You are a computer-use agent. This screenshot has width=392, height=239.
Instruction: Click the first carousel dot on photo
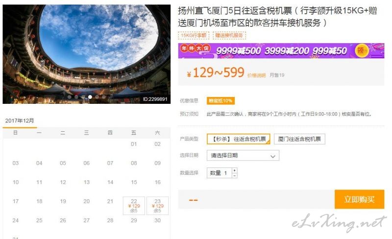coord(70,97)
